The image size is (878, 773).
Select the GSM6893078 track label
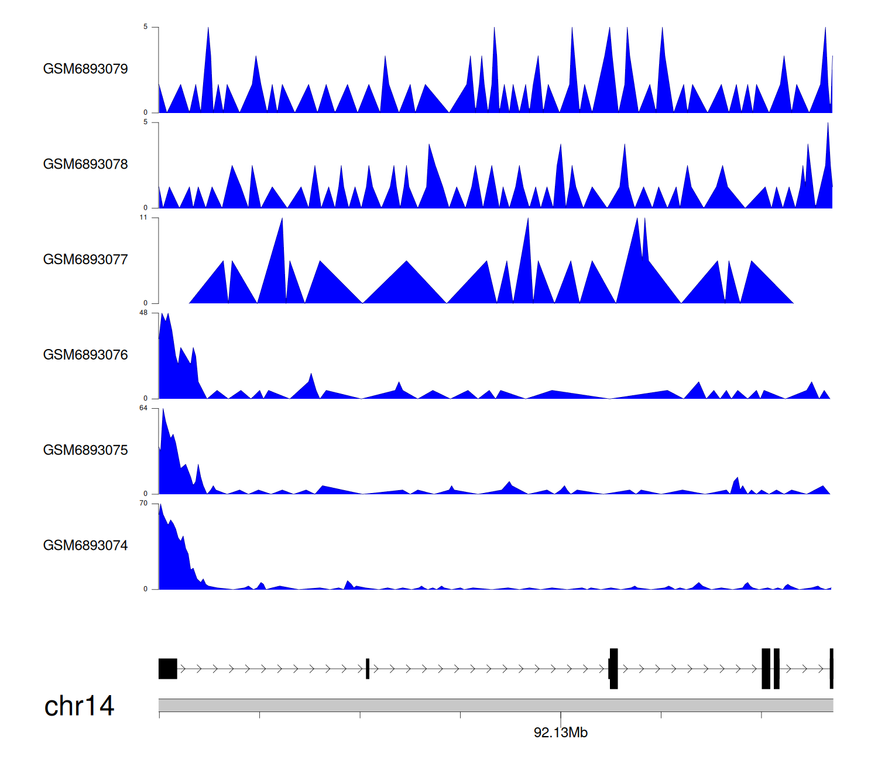pos(85,165)
